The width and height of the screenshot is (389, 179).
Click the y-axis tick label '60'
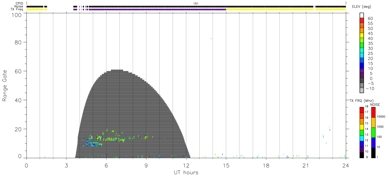pyautogui.click(x=19, y=71)
